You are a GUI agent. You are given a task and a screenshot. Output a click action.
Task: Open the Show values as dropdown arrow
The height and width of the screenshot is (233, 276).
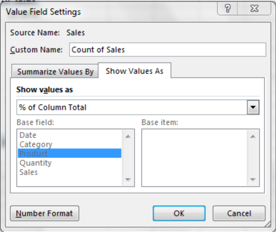(x=253, y=107)
